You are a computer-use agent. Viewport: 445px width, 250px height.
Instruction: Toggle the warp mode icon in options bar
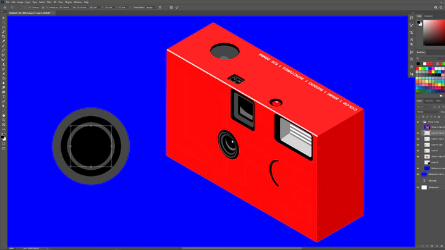160,7
